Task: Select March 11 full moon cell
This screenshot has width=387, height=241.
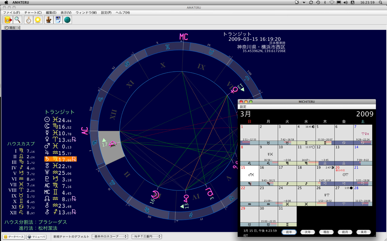Action: [306, 155]
